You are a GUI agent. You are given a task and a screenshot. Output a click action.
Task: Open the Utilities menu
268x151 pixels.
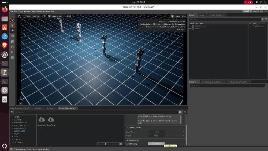(x=39, y=11)
